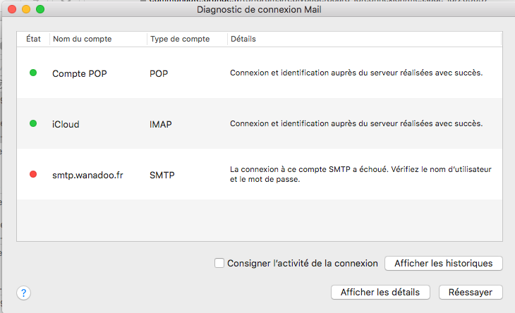This screenshot has height=313, width=515.
Task: Click the red status dot for smtp.wanadoo.fr
Action: pyautogui.click(x=33, y=174)
